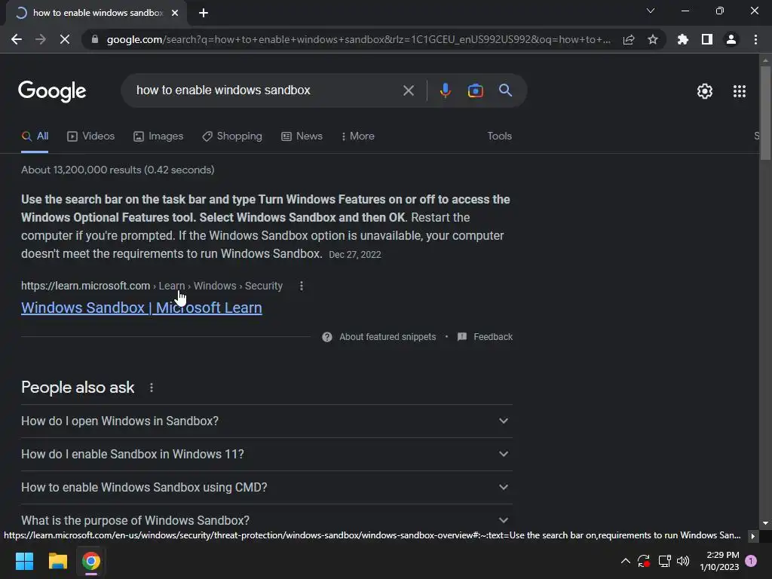This screenshot has width=772, height=579.
Task: Open three-dot menu beside People also ask
Action: (x=151, y=388)
